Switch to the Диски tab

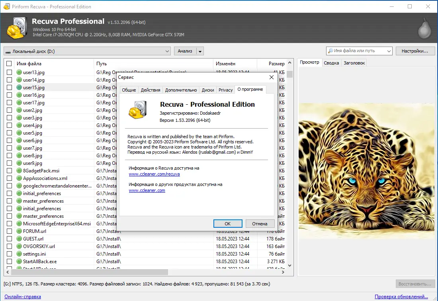click(208, 90)
